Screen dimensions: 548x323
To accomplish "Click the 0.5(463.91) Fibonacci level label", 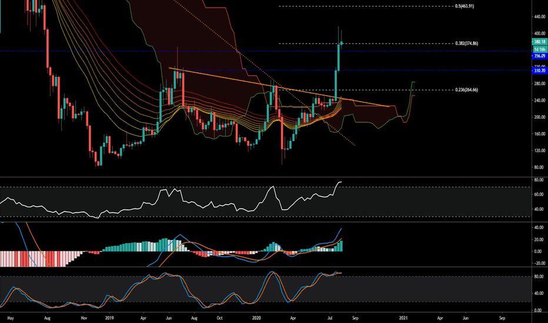I will [465, 6].
